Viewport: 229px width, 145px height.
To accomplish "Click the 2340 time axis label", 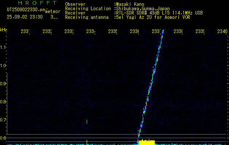I will [x=222, y=31].
